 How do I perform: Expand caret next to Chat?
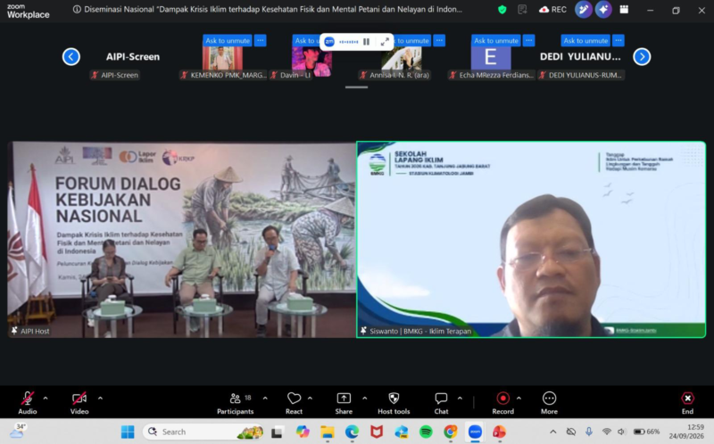tap(460, 398)
